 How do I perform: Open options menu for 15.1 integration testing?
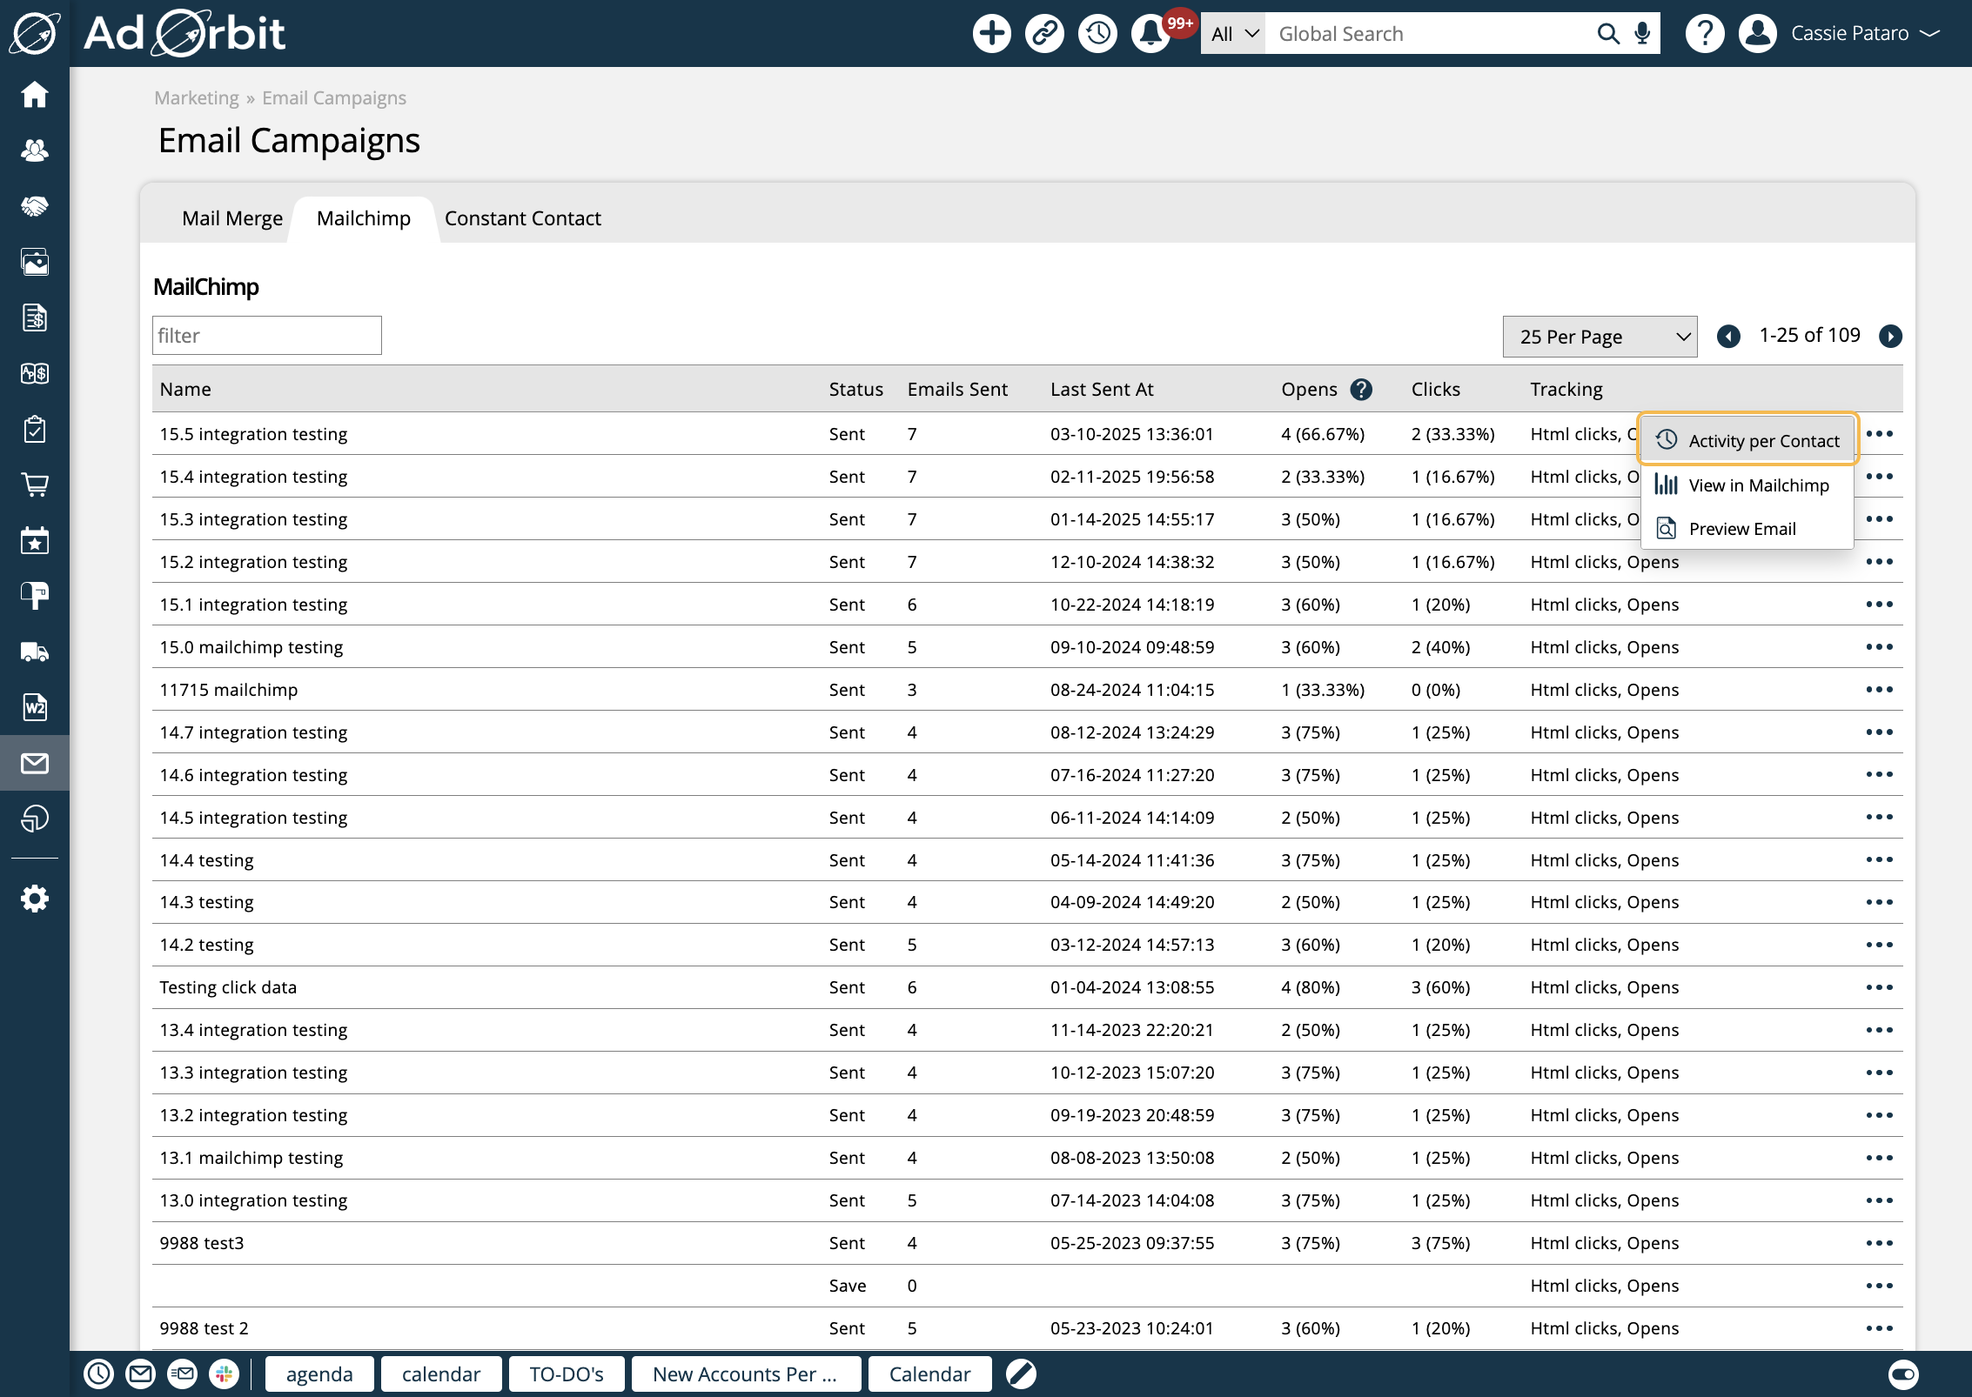(x=1879, y=605)
